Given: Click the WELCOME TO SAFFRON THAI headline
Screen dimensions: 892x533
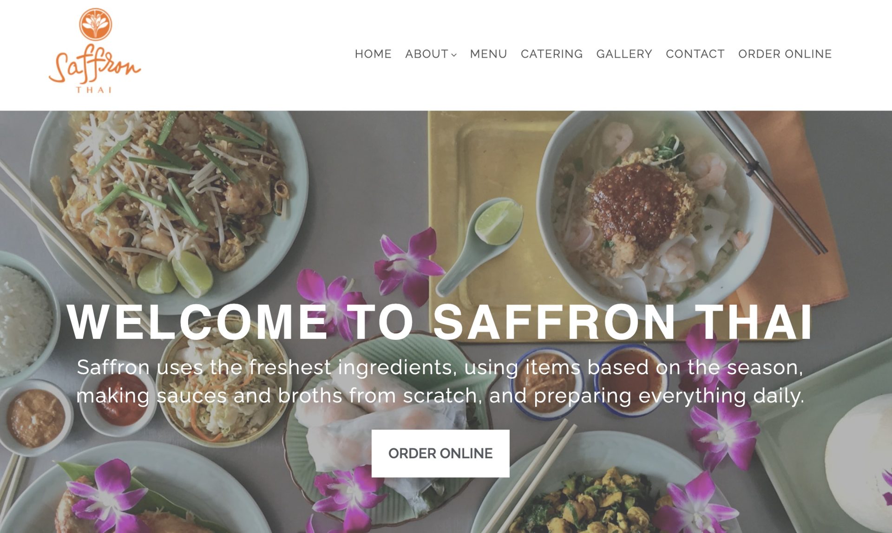Looking at the screenshot, I should coord(440,322).
